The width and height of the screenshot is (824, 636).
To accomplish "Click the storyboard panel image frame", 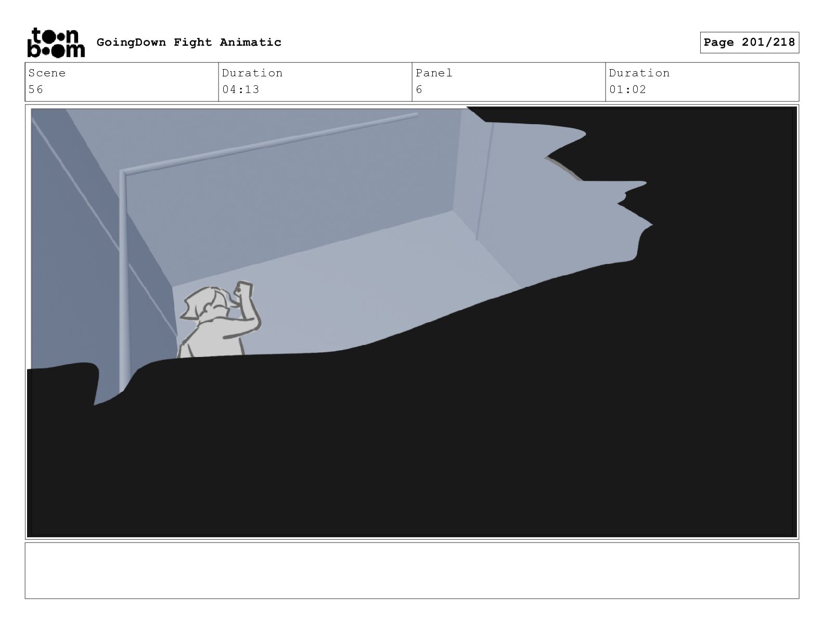I will pos(412,322).
